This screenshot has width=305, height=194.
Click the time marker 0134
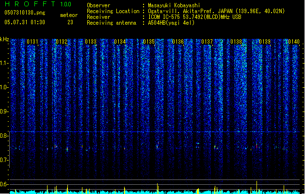pos(120,42)
